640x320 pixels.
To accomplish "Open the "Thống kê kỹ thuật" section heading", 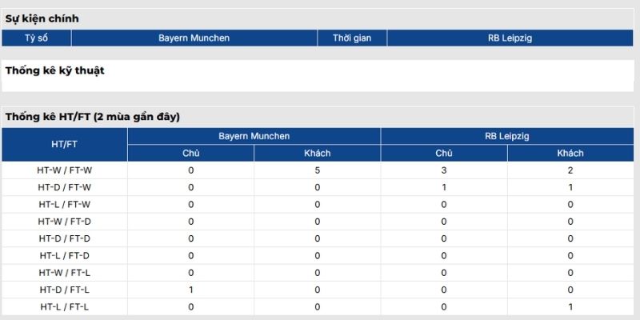I will pos(54,70).
